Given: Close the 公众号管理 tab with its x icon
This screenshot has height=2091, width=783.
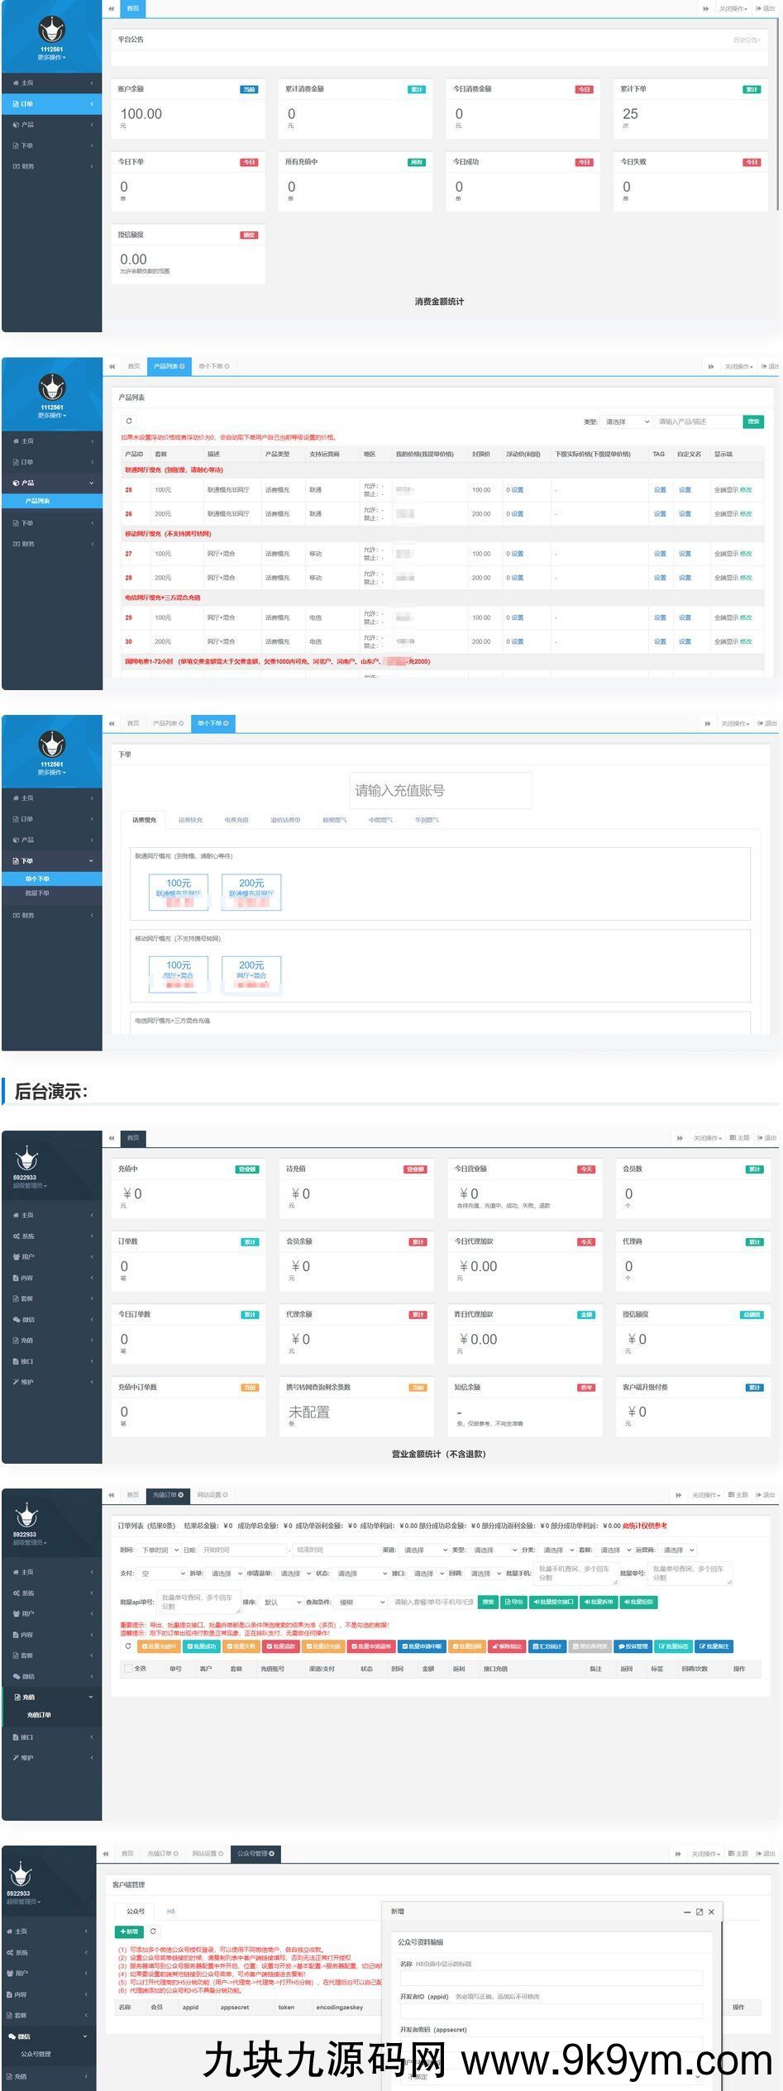Looking at the screenshot, I should coord(272,1853).
